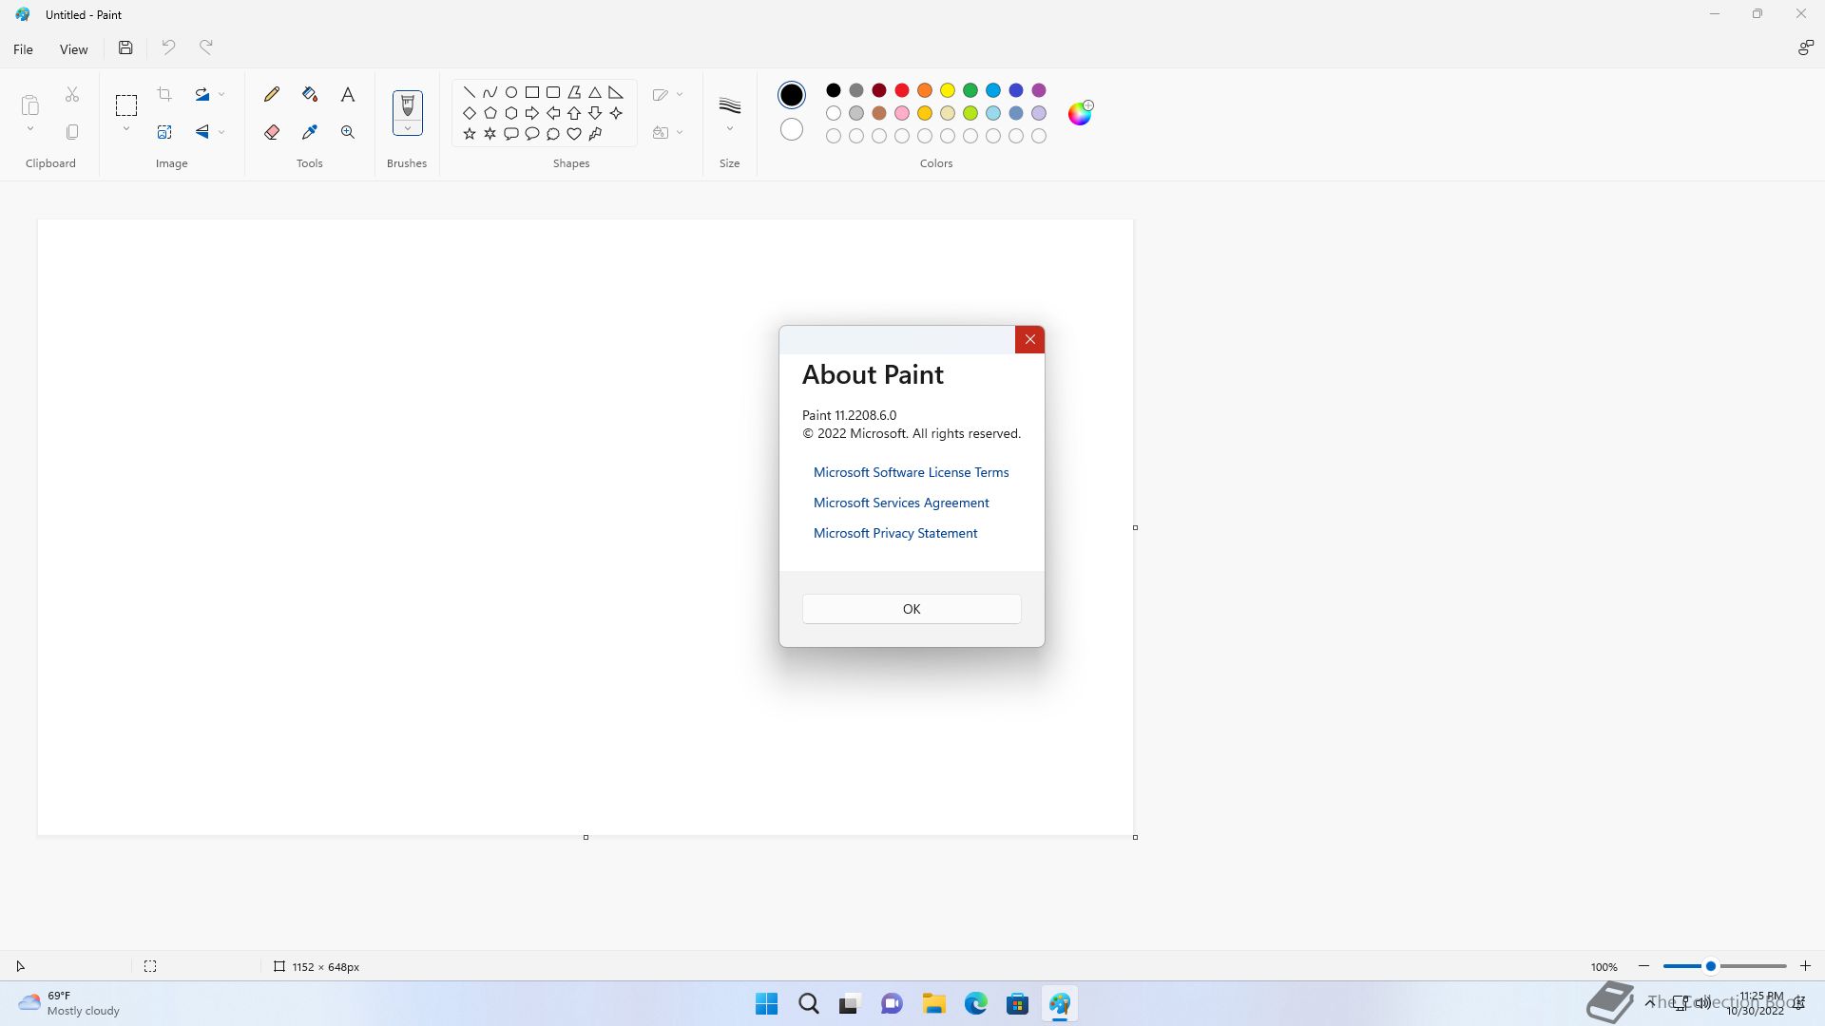Click the Redo icon
The image size is (1825, 1026).
coord(206,47)
